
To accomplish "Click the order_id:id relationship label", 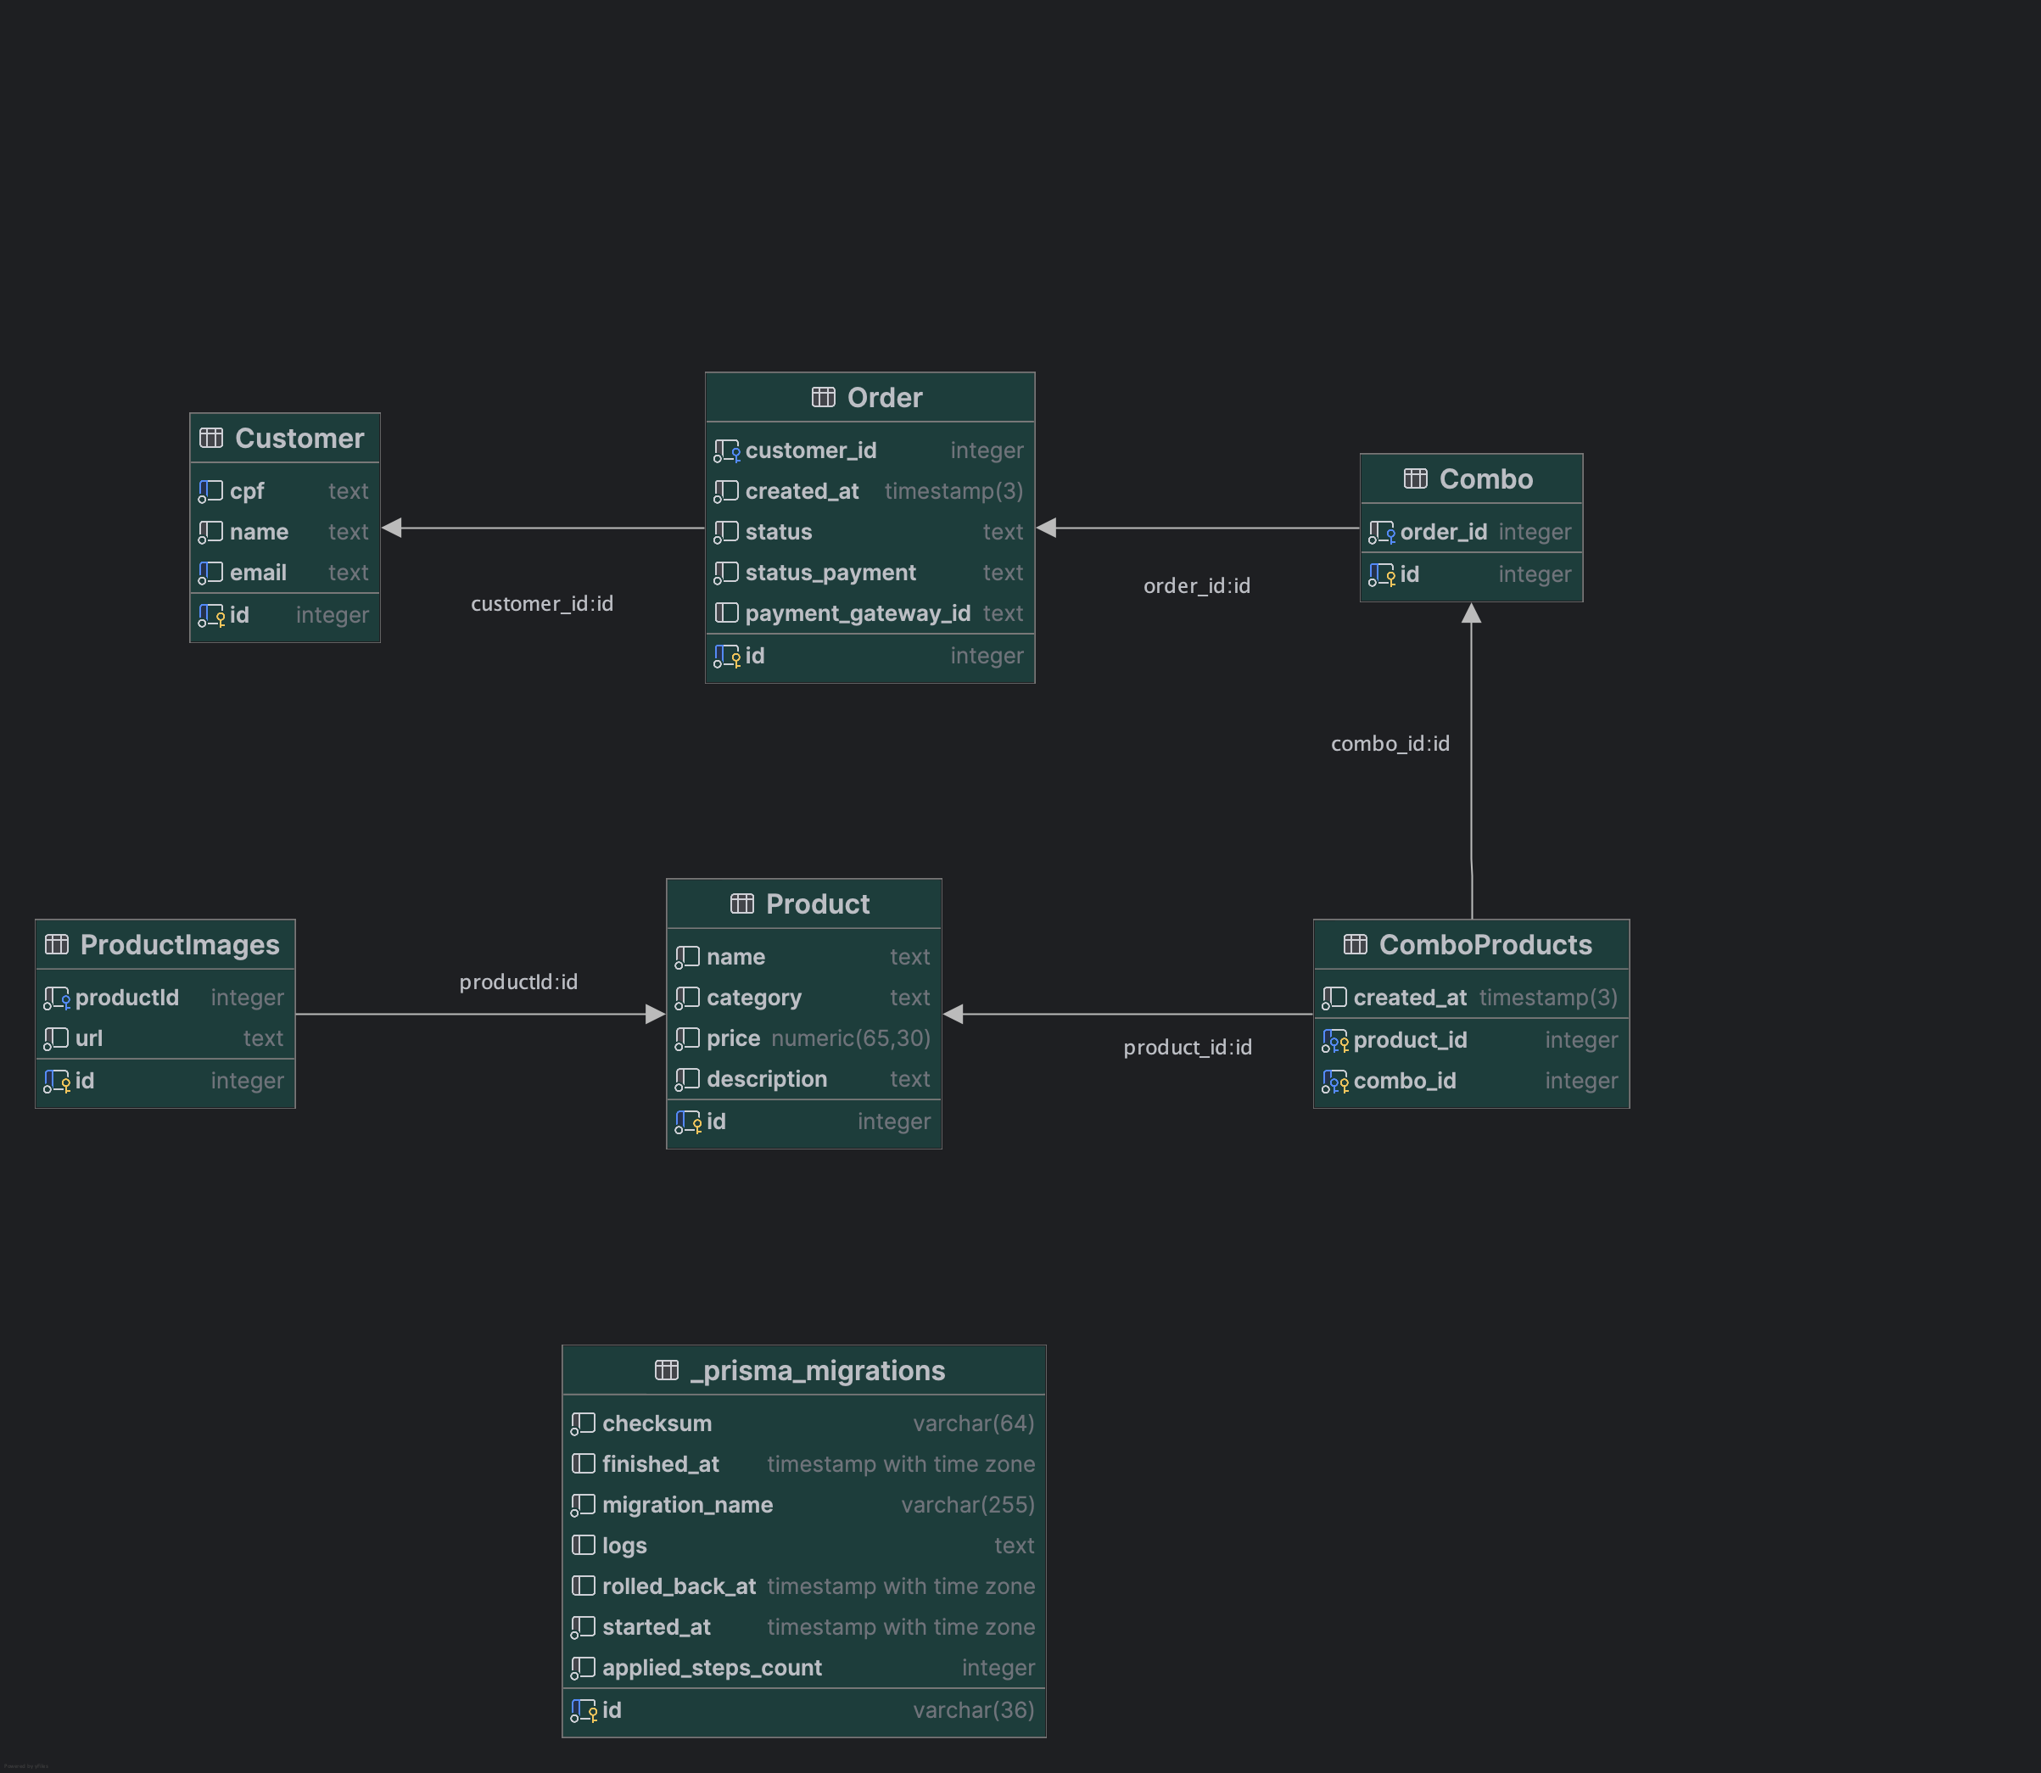I will click(1196, 585).
